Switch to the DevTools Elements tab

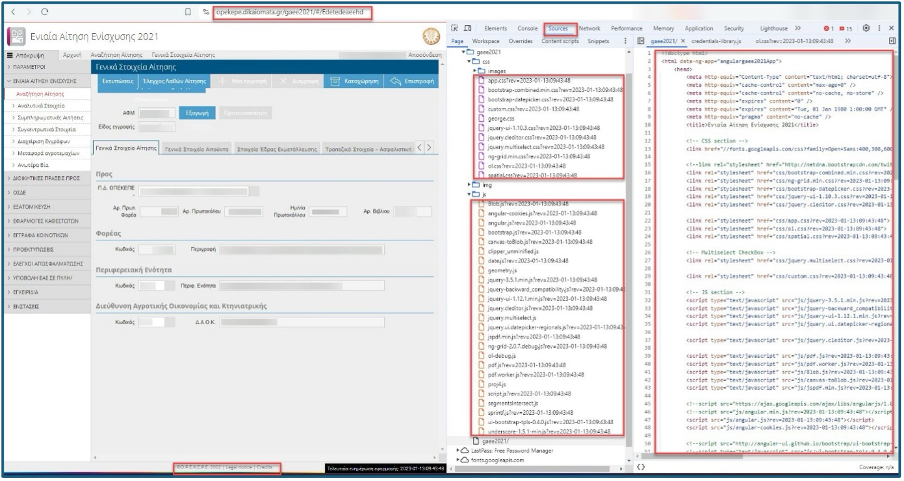495,29
